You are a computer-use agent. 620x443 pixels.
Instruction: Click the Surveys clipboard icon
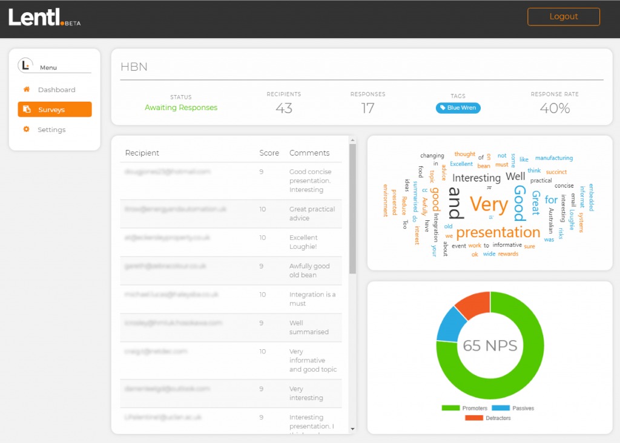[27, 110]
